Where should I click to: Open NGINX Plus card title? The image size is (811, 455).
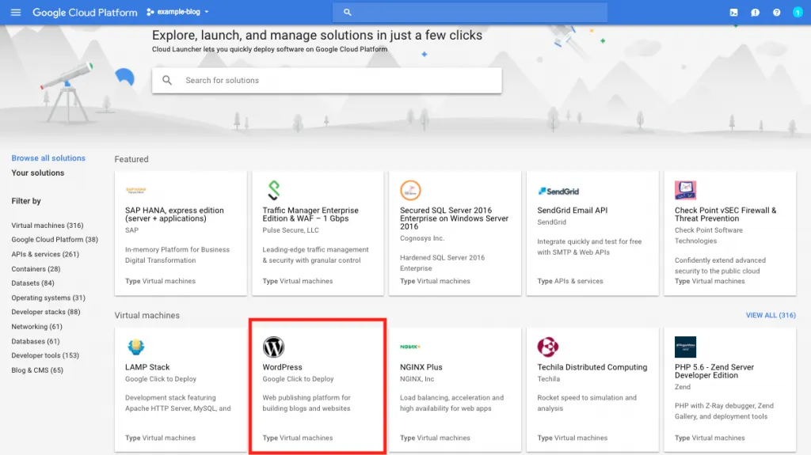[x=421, y=367]
